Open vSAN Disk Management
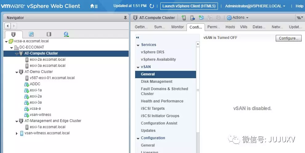This screenshot has width=305, height=153. click(x=157, y=82)
